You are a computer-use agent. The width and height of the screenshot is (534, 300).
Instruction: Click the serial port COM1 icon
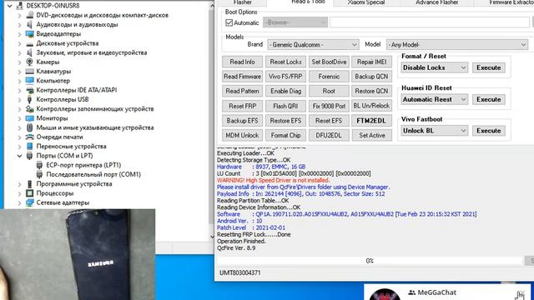click(x=39, y=174)
